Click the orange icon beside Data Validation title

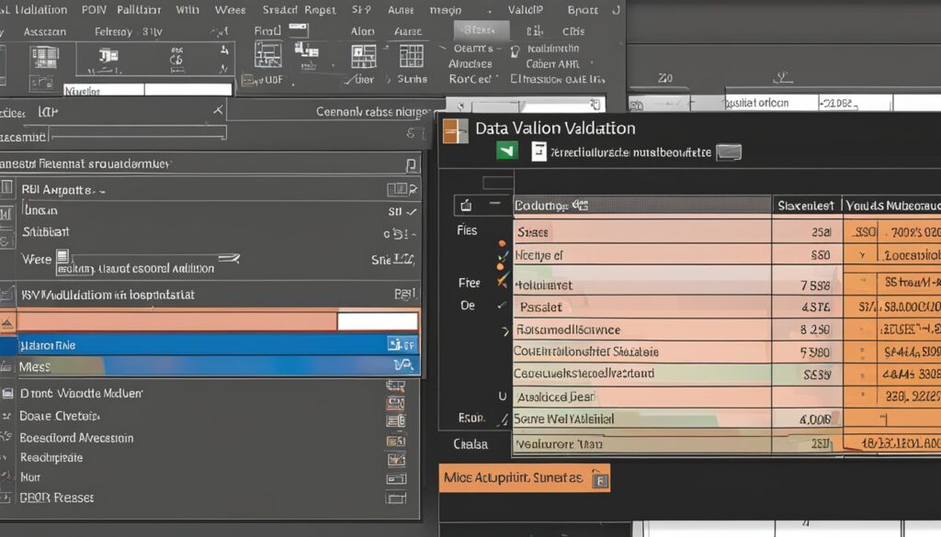coord(455,129)
